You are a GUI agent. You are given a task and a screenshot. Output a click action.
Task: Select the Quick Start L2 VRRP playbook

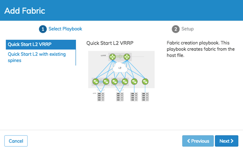pos(41,45)
